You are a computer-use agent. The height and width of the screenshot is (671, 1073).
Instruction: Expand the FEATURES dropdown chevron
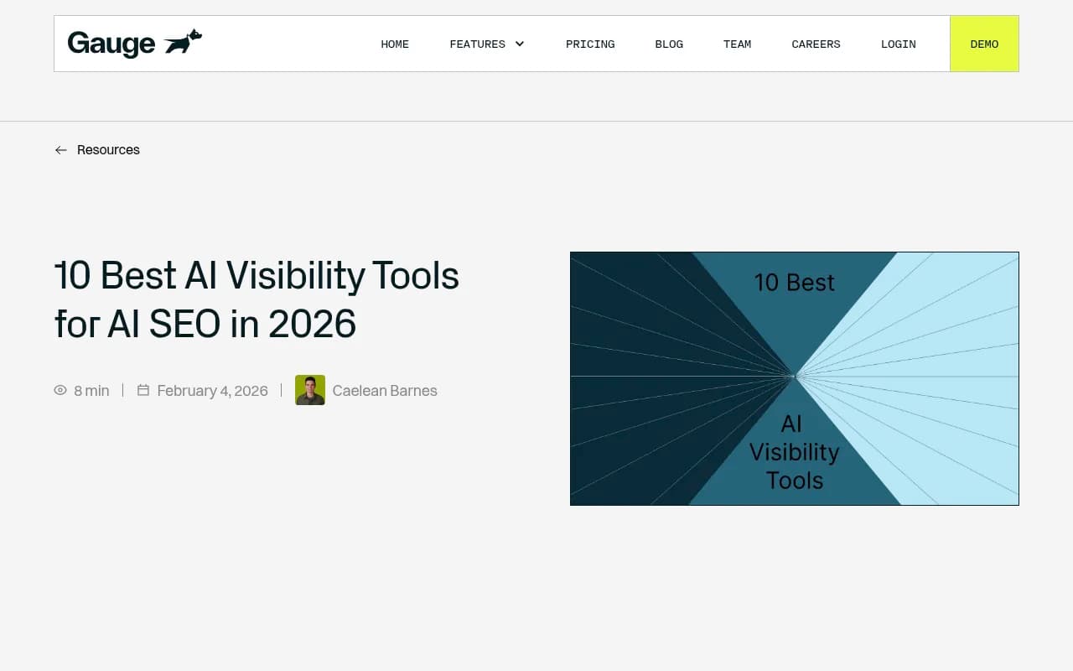point(520,44)
